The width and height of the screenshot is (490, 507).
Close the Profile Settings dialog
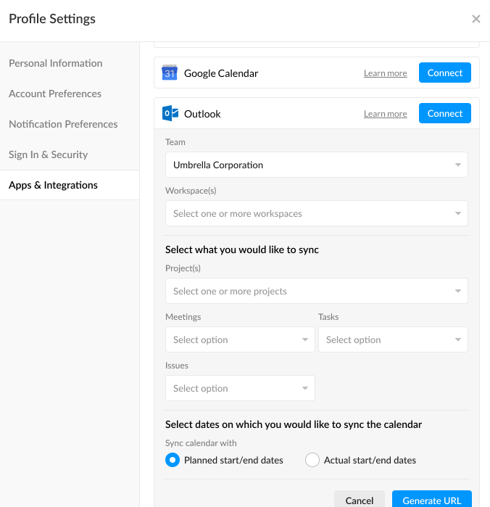pos(476,19)
